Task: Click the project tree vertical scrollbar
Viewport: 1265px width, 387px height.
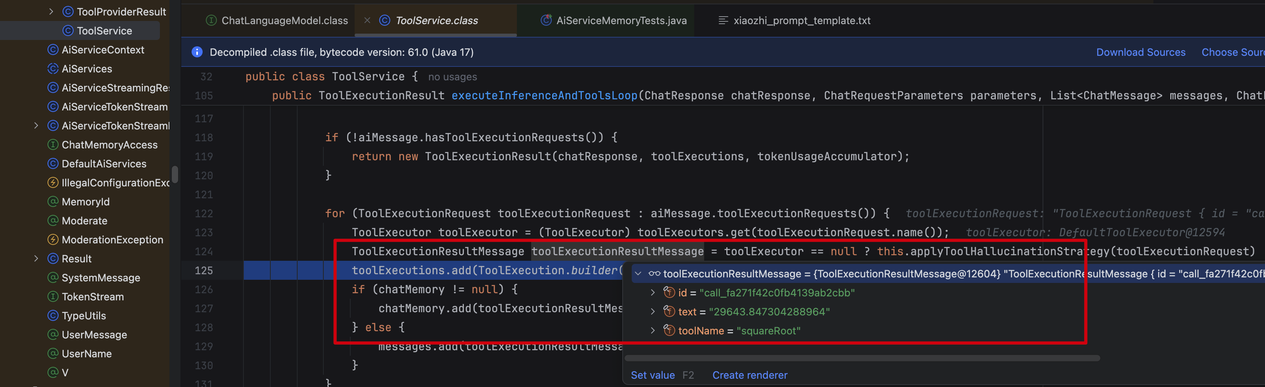Action: 175,175
